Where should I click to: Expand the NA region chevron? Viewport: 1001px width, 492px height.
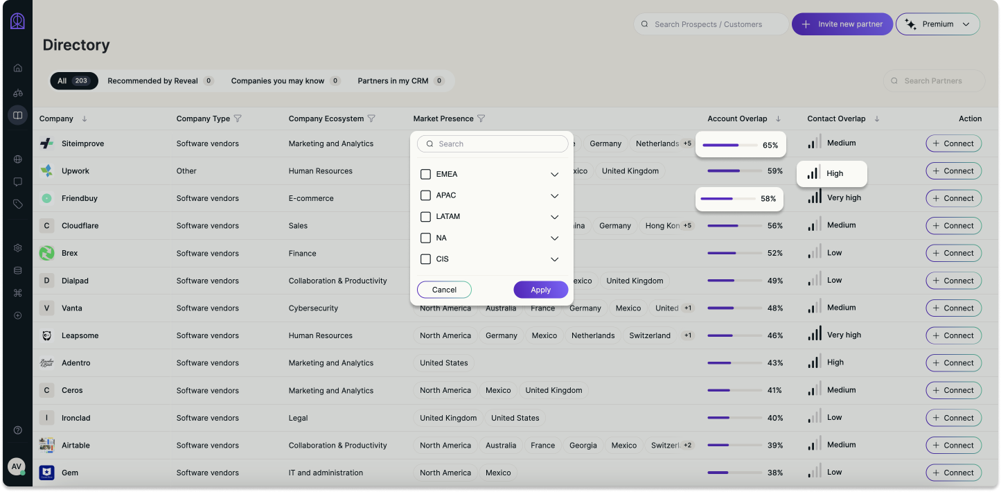(x=554, y=238)
